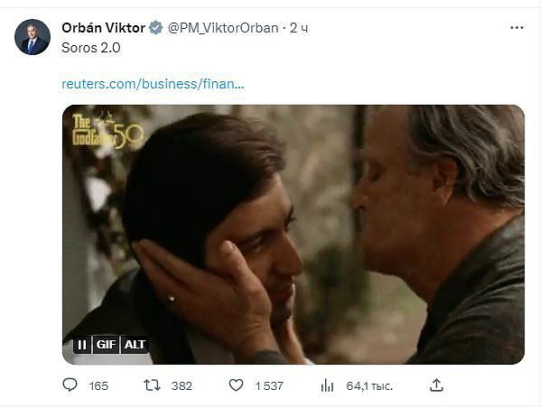Click the share tweet icon
Viewport: 549px width, 408px height.
coord(436,385)
